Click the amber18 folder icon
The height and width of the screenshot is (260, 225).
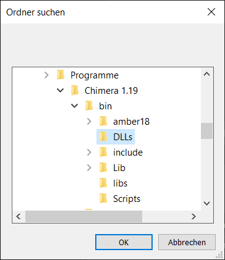pyautogui.click(x=103, y=122)
